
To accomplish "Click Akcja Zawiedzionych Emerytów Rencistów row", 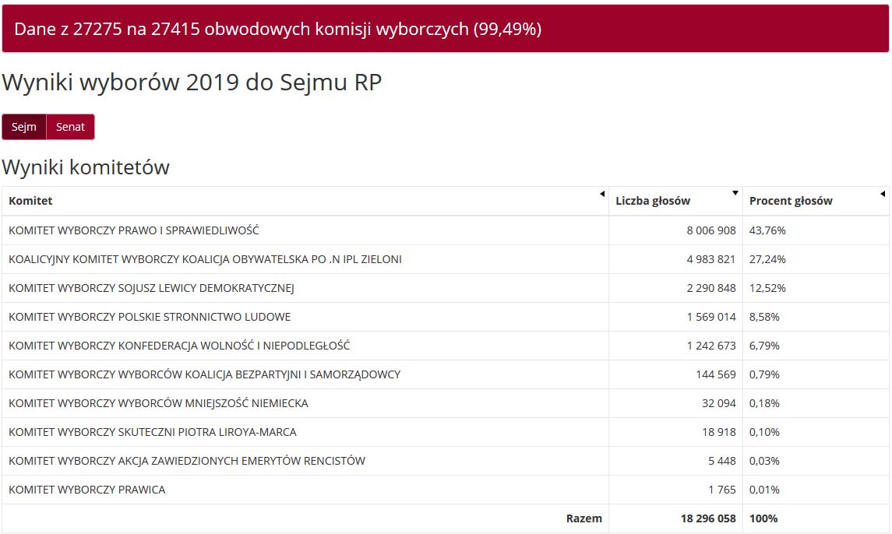I will click(x=187, y=461).
